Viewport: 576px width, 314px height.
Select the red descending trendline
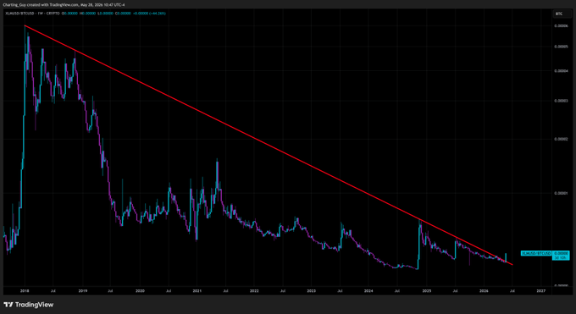(269, 145)
